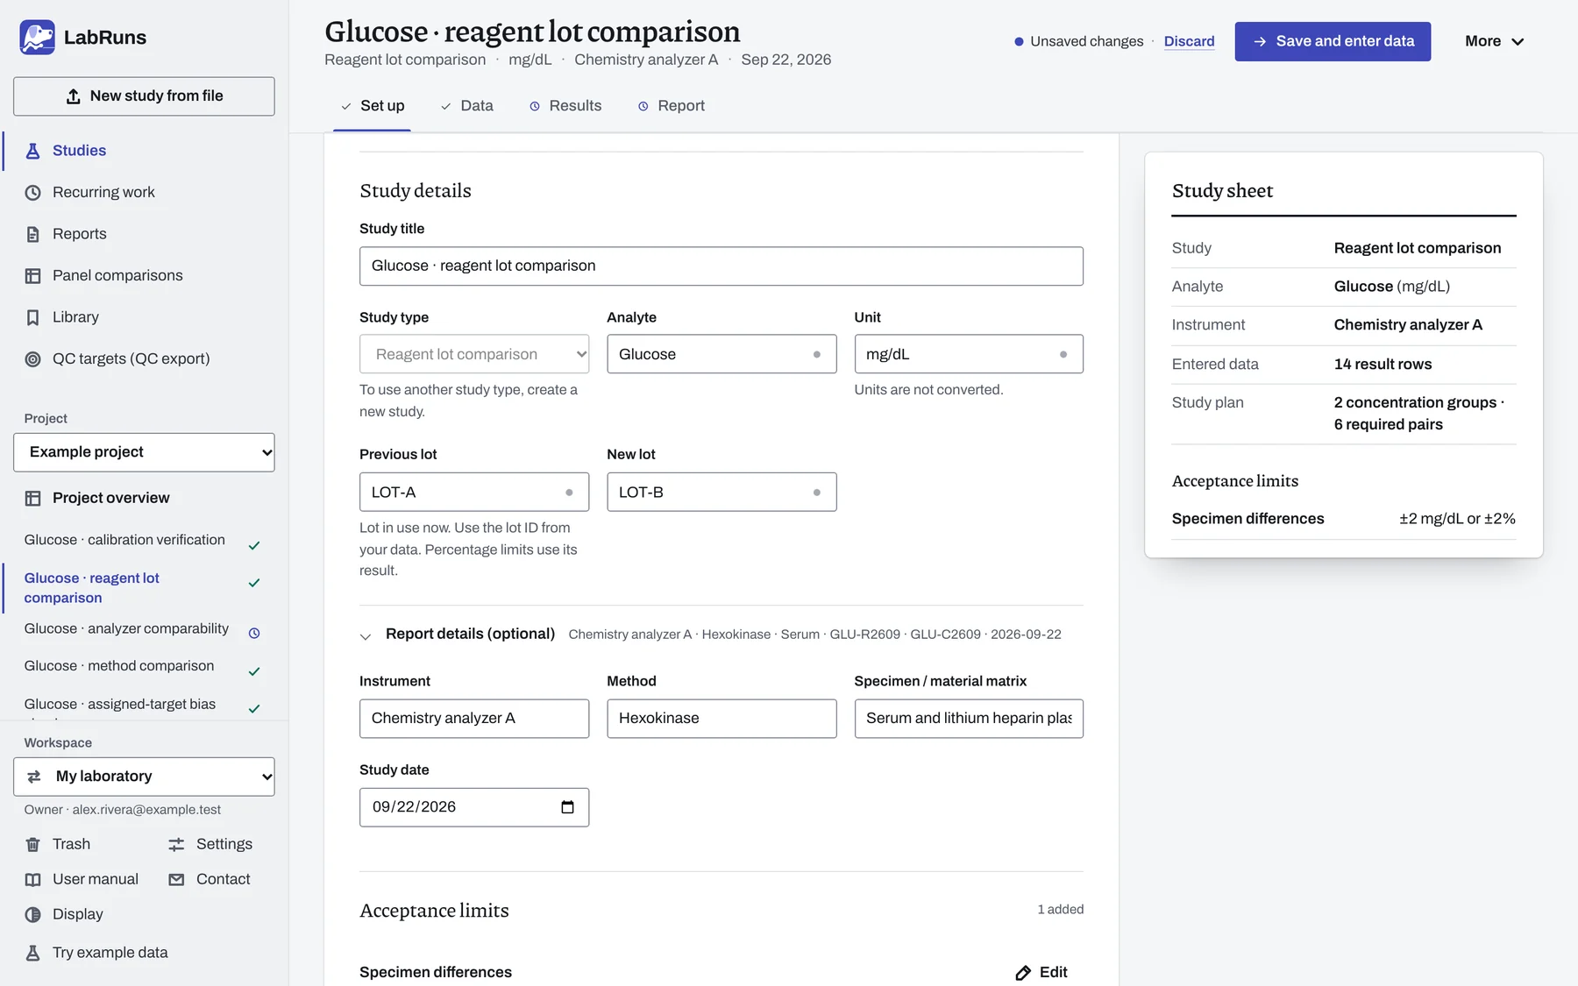Click the LabRuns logo icon

pyautogui.click(x=37, y=38)
